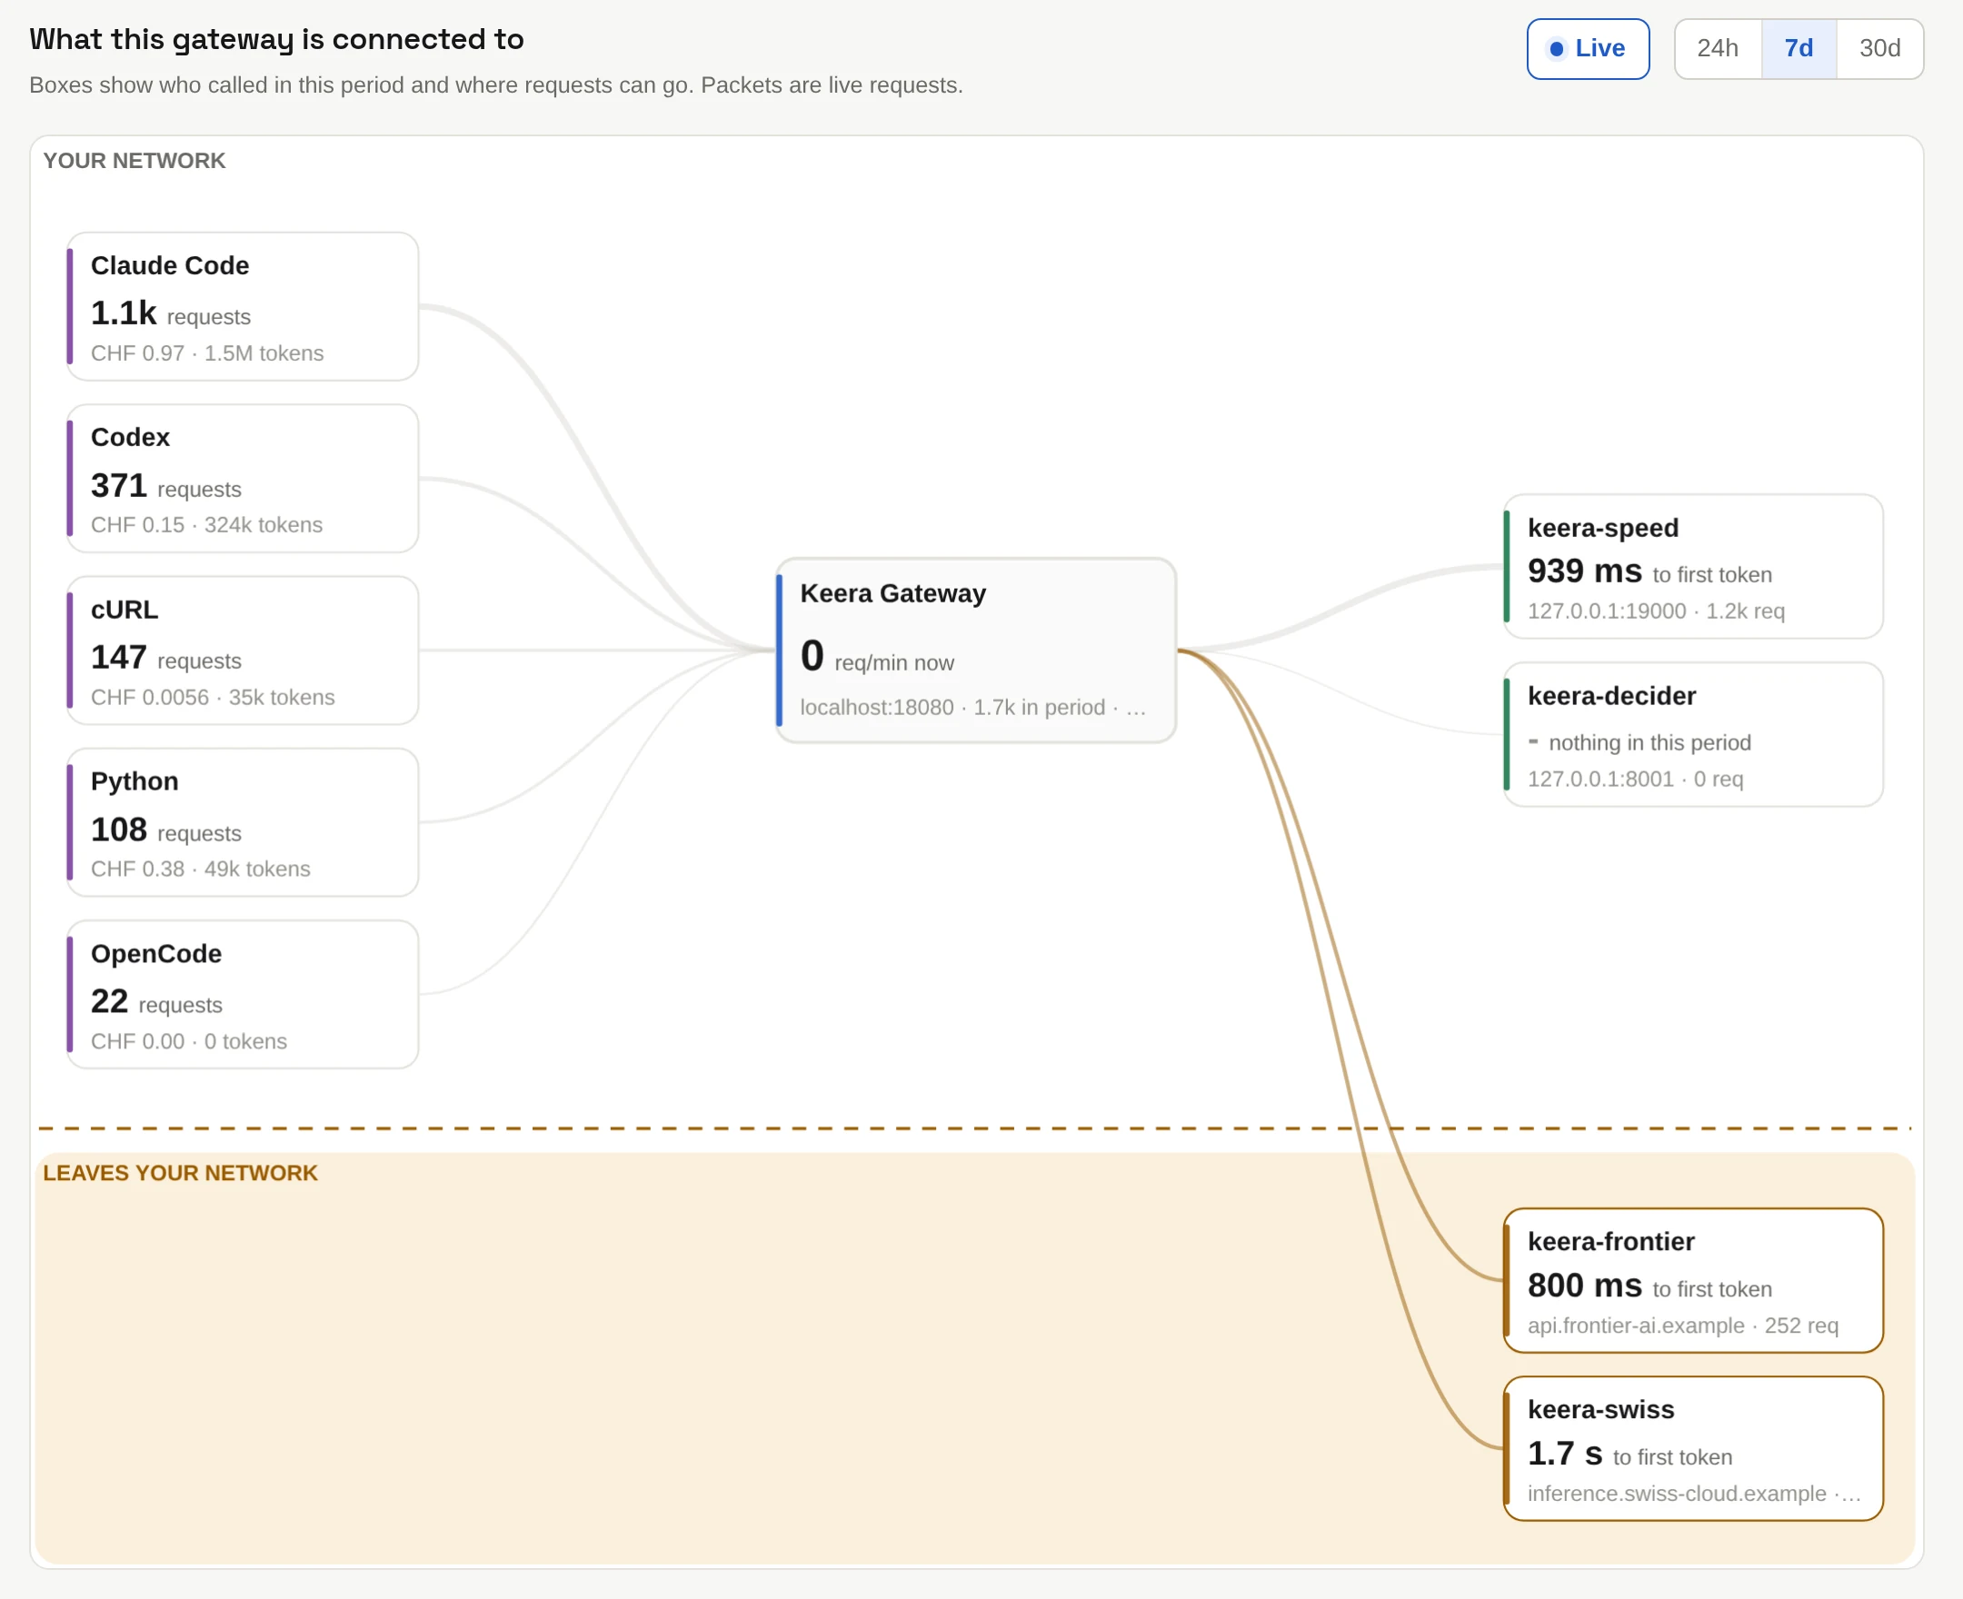Image resolution: width=1963 pixels, height=1599 pixels.
Task: Click the '0 req/min now' value
Action: (877, 657)
